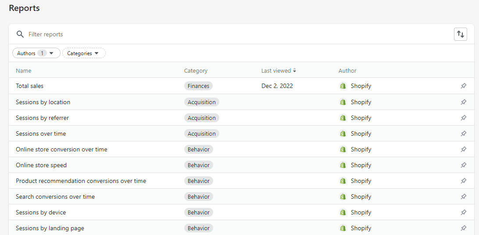
Task: Open the Sessions by referrer report
Action: [42, 118]
